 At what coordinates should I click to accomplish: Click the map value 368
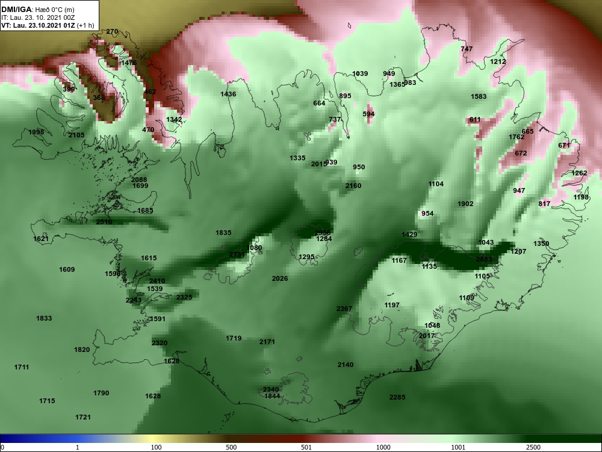[99, 98]
